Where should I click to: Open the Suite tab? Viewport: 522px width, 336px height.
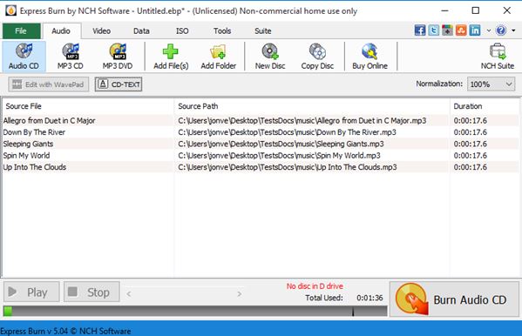pyautogui.click(x=263, y=31)
